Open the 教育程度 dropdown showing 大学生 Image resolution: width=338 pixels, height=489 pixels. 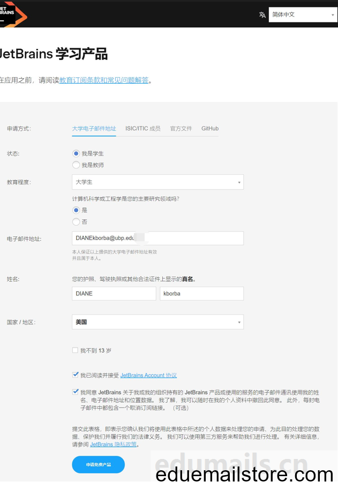point(157,182)
